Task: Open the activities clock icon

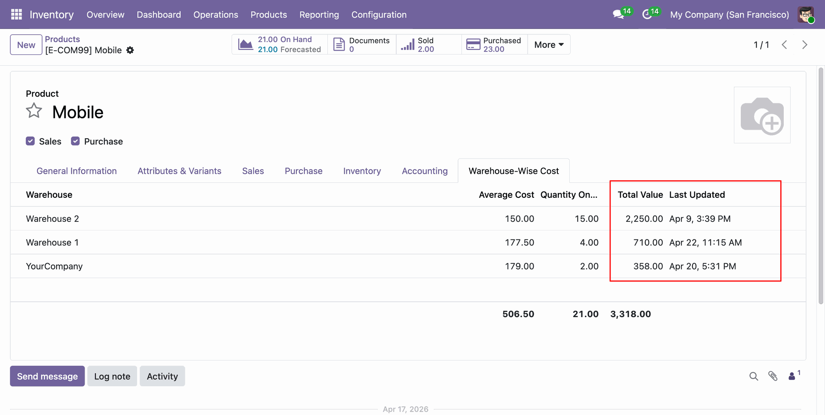Action: 647,15
